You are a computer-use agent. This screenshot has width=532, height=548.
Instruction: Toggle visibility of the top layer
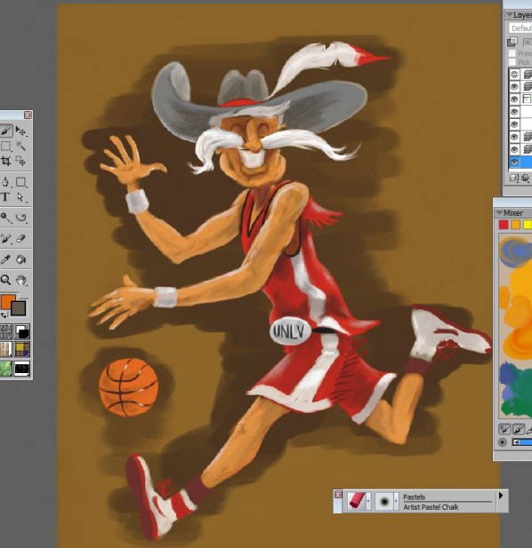pos(514,74)
